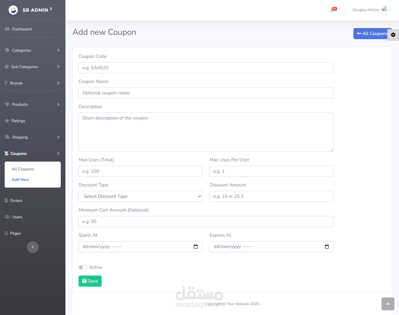The height and width of the screenshot is (315, 399).
Task: Click the Users group icon
Action: click(7, 217)
